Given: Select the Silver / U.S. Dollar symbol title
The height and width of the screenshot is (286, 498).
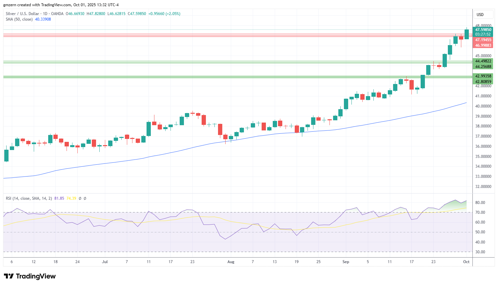Looking at the screenshot, I should click(x=22, y=14).
